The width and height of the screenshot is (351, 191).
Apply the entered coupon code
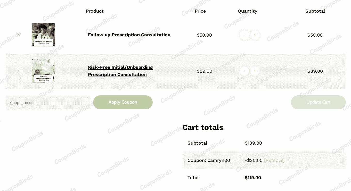point(123,102)
